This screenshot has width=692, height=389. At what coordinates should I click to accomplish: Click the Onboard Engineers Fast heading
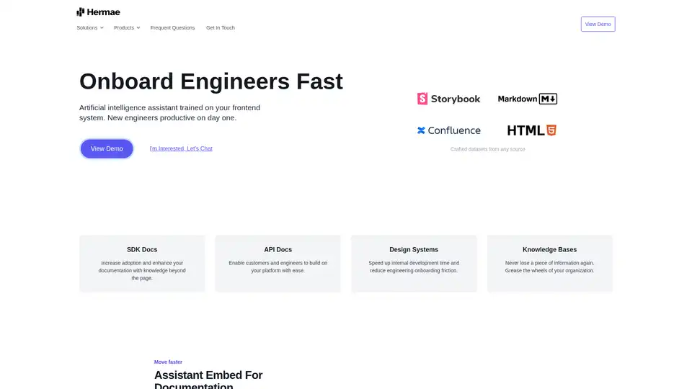(211, 81)
